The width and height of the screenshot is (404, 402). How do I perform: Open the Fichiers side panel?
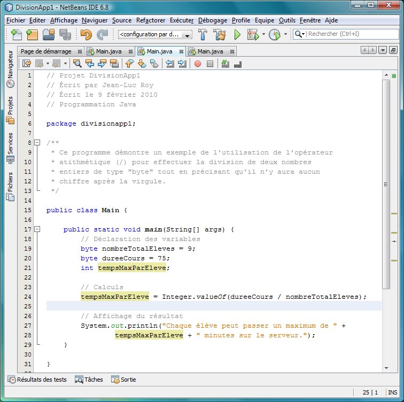pos(10,187)
